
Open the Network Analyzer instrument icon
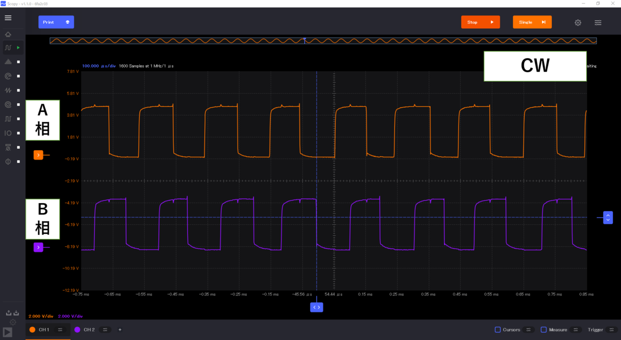click(x=8, y=76)
